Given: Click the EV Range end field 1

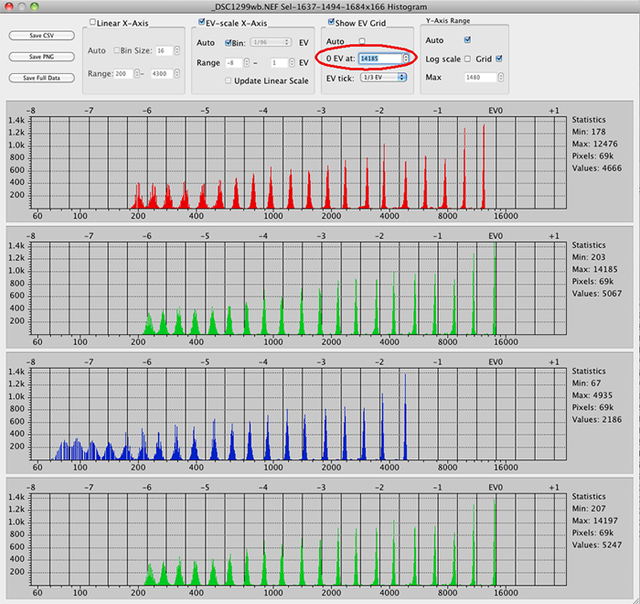Looking at the screenshot, I should [x=279, y=63].
